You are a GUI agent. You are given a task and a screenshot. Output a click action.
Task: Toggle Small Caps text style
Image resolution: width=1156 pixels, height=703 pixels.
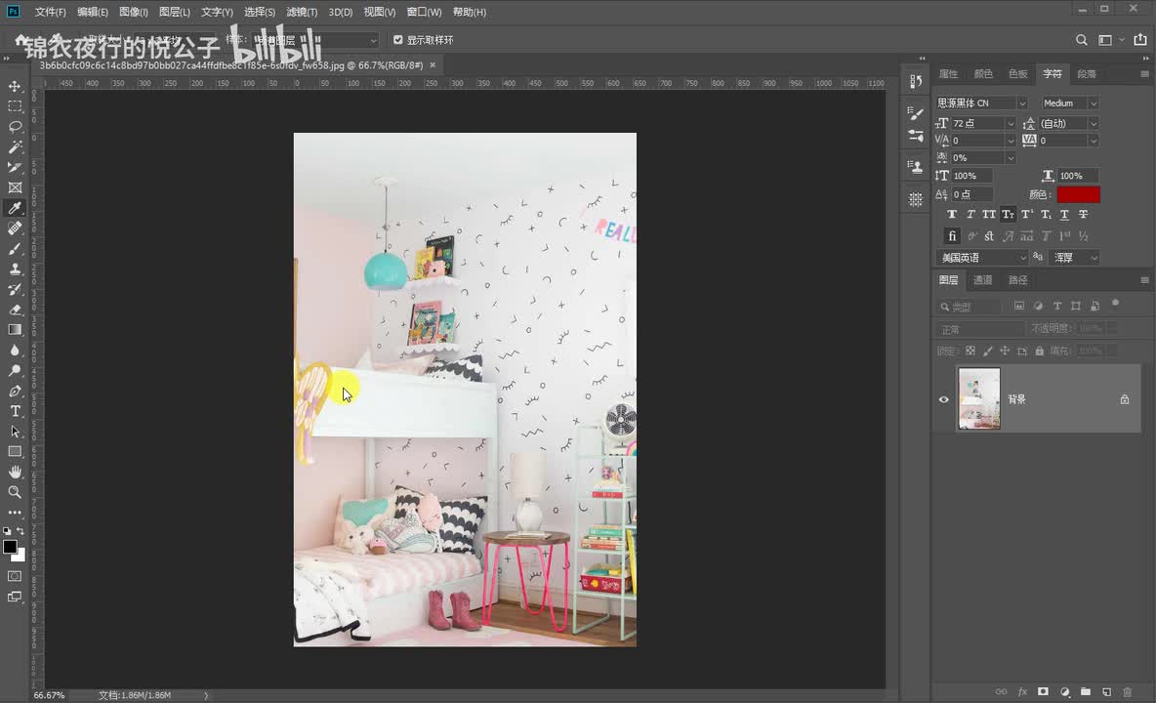click(x=1008, y=215)
